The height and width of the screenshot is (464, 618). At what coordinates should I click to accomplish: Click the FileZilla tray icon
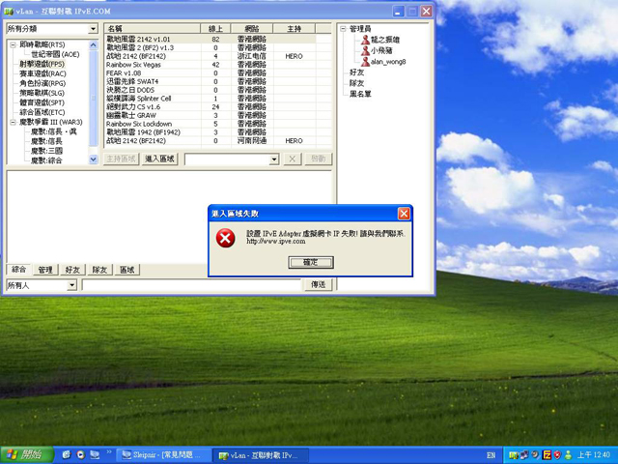(x=547, y=455)
